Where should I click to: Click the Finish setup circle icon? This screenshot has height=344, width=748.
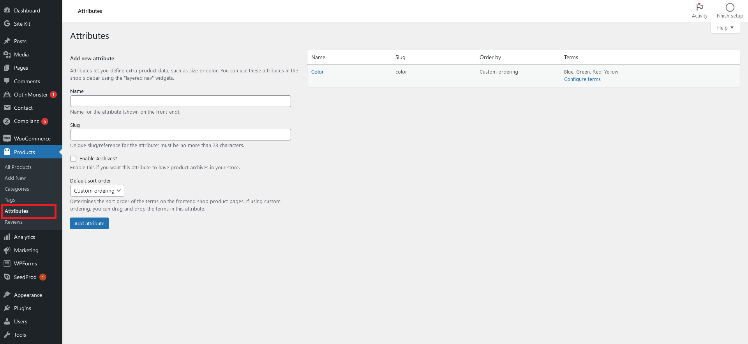tap(730, 7)
